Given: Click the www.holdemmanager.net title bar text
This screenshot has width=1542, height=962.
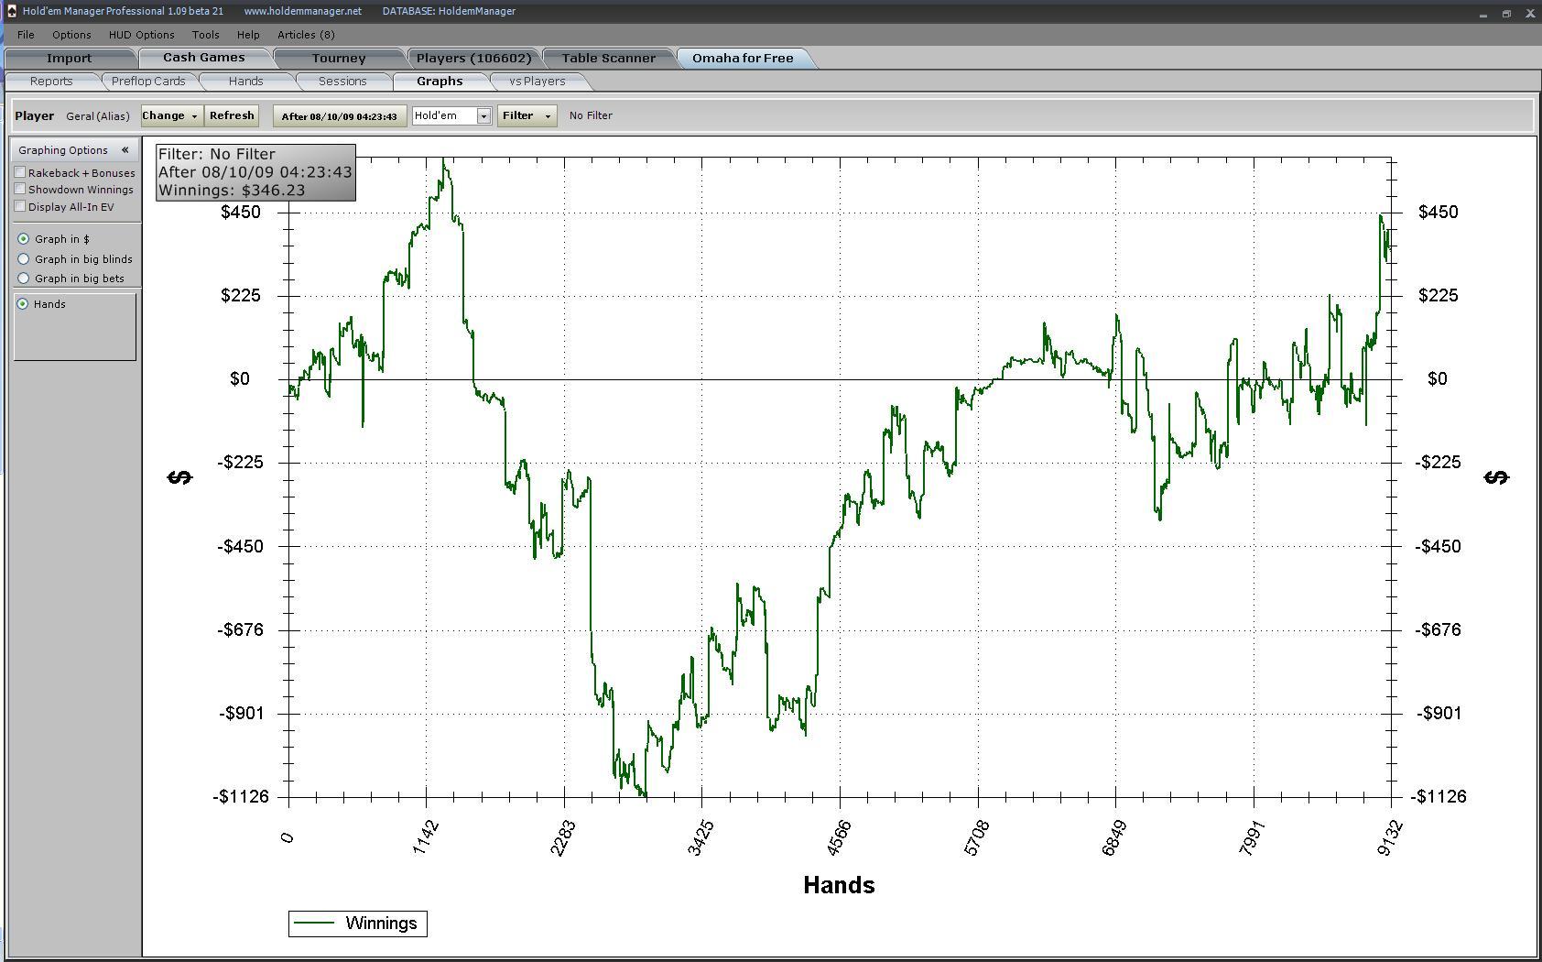Looking at the screenshot, I should click(302, 11).
